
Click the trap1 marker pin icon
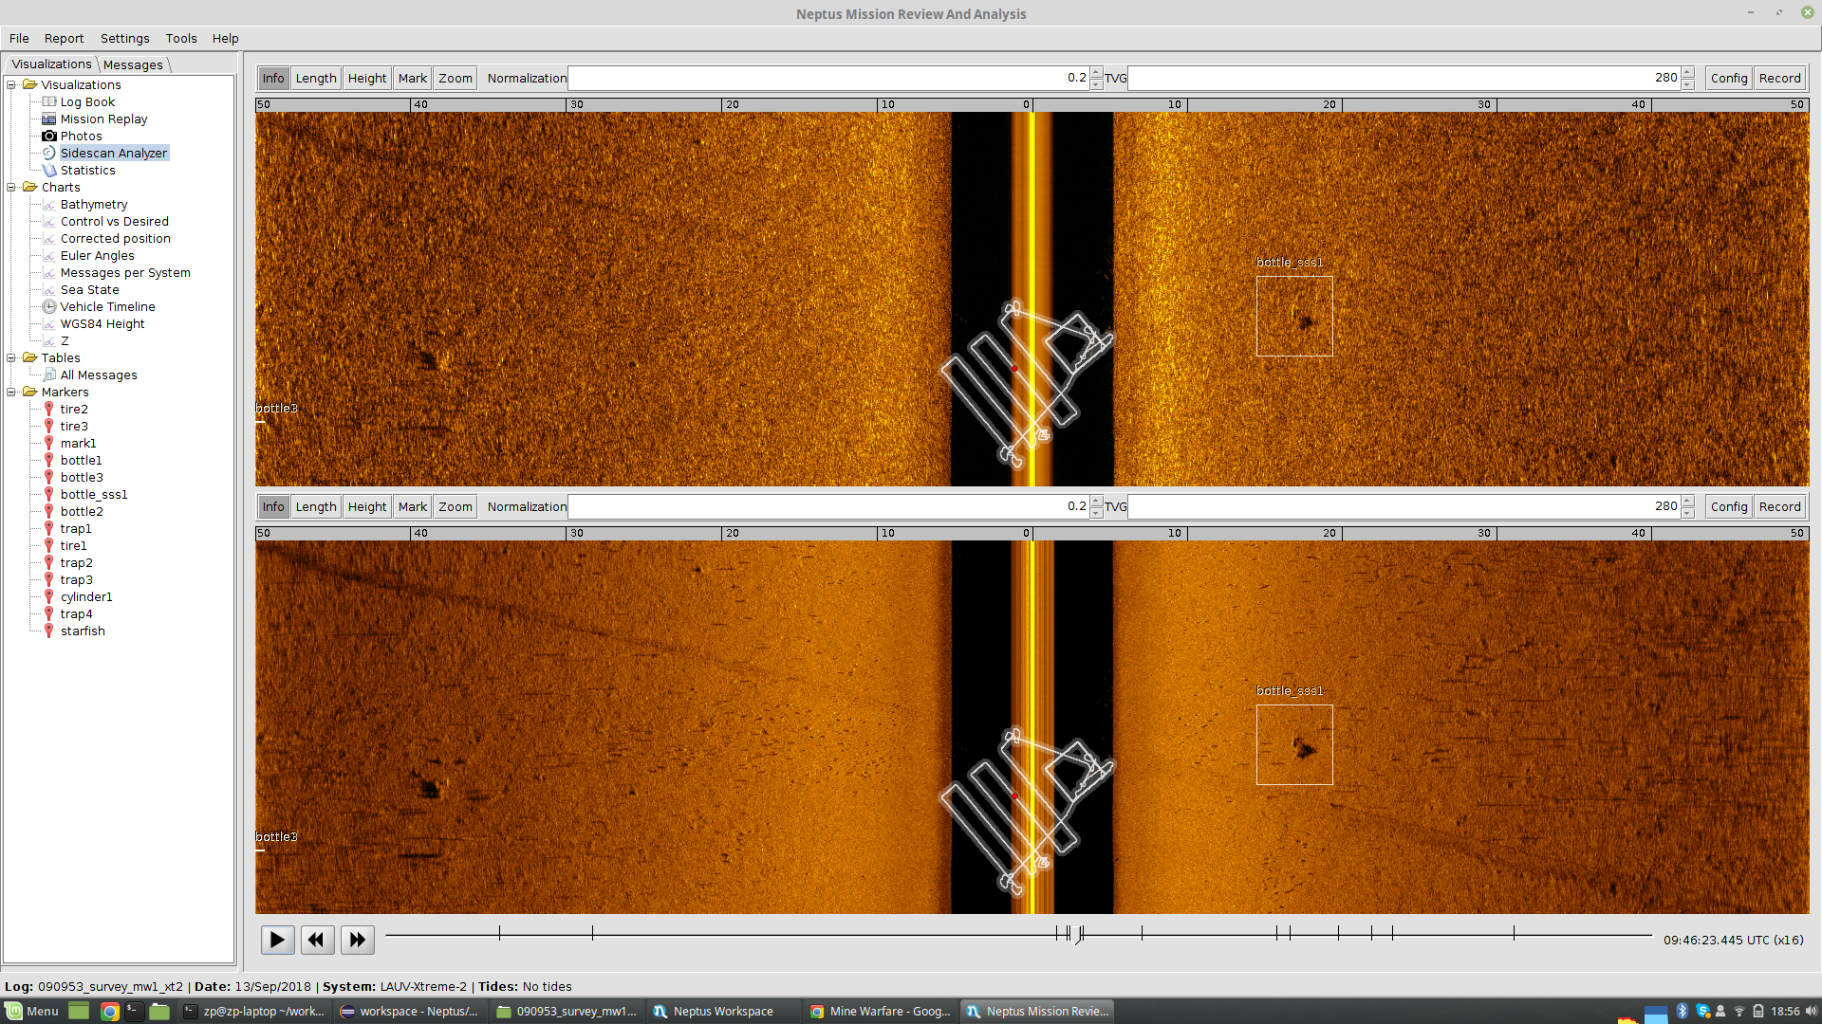49,528
